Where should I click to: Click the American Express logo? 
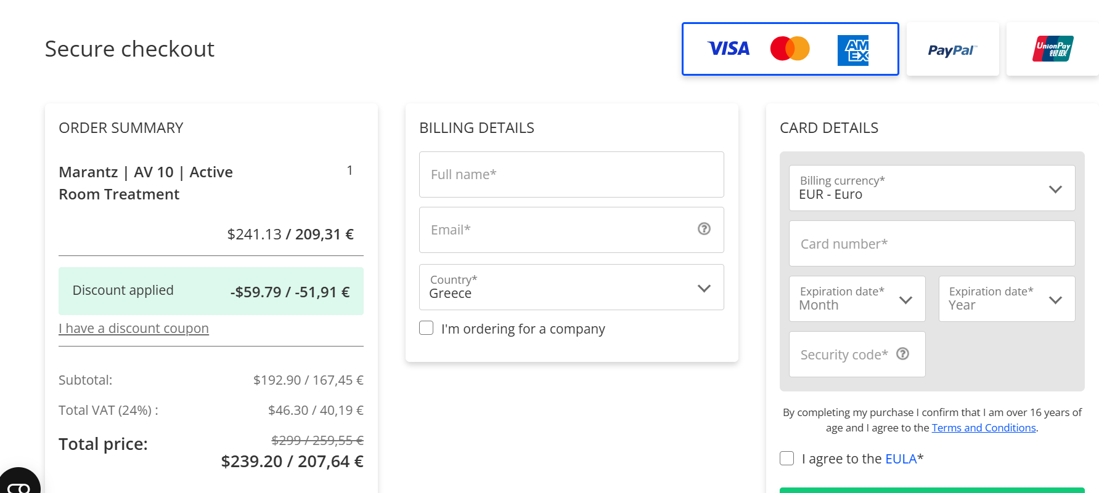[852, 50]
